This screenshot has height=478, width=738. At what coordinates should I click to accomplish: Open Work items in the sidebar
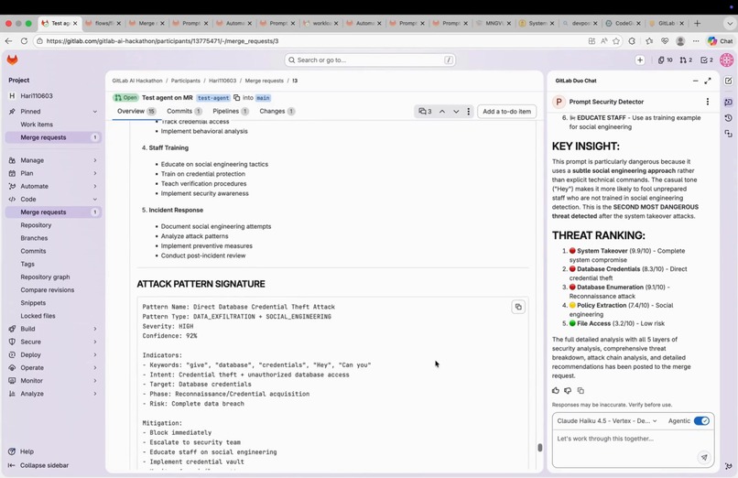point(37,125)
